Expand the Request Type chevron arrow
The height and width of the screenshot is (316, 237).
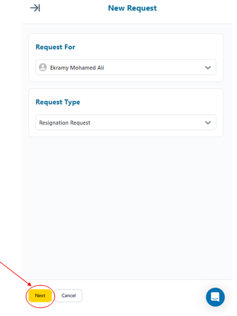coord(208,122)
